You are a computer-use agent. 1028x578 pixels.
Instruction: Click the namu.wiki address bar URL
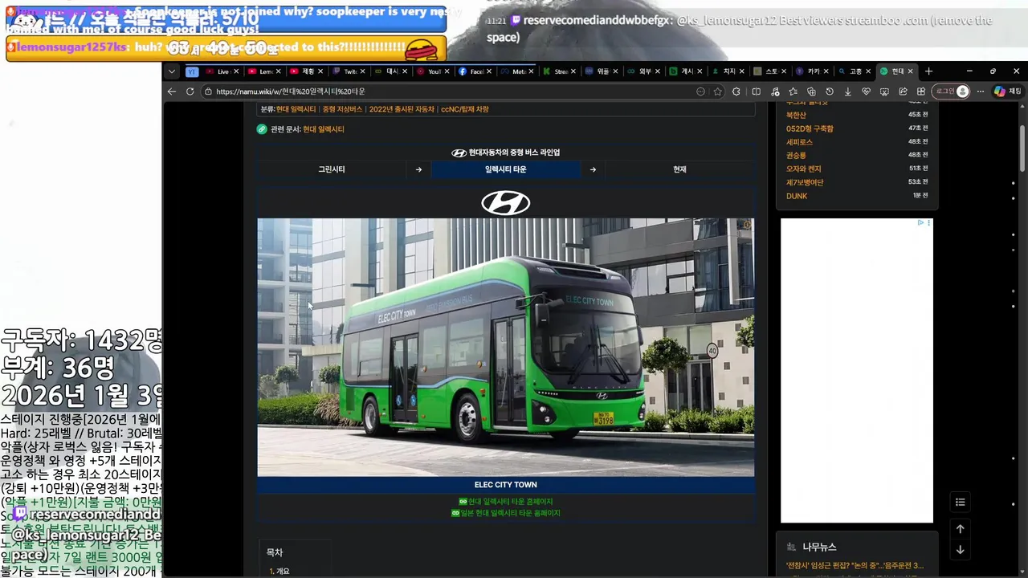291,92
